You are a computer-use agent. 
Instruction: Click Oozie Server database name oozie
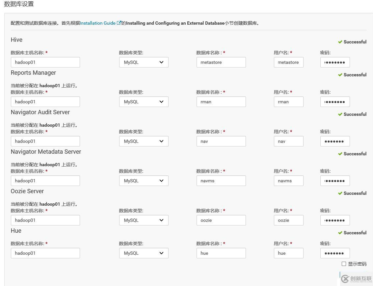[221, 220]
